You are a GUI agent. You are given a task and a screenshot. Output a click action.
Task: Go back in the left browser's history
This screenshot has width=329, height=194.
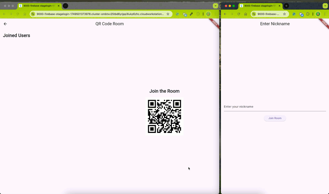tap(4, 14)
